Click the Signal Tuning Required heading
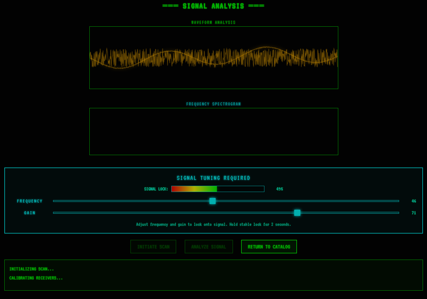The height and width of the screenshot is (299, 427). [213, 178]
